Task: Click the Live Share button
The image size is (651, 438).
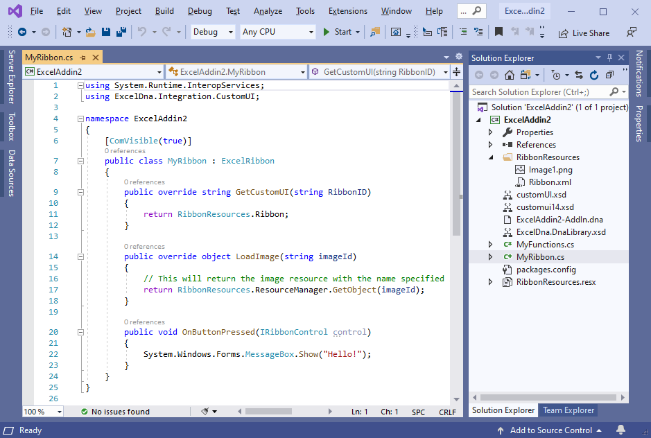Action: click(x=584, y=33)
